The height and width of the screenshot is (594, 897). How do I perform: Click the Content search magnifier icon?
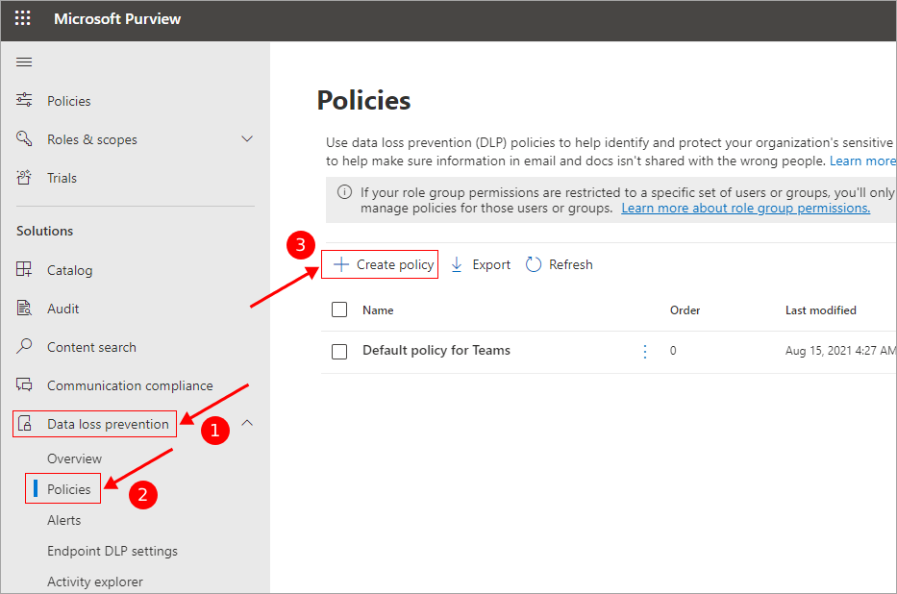[24, 346]
